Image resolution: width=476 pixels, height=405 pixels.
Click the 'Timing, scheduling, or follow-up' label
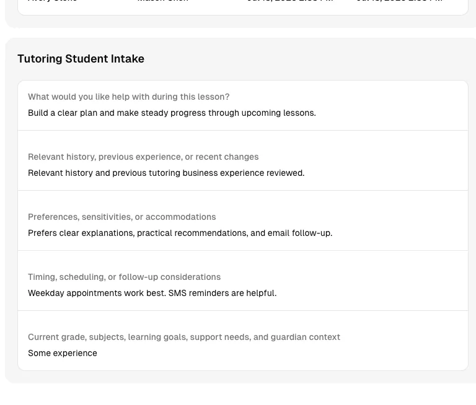(x=124, y=277)
